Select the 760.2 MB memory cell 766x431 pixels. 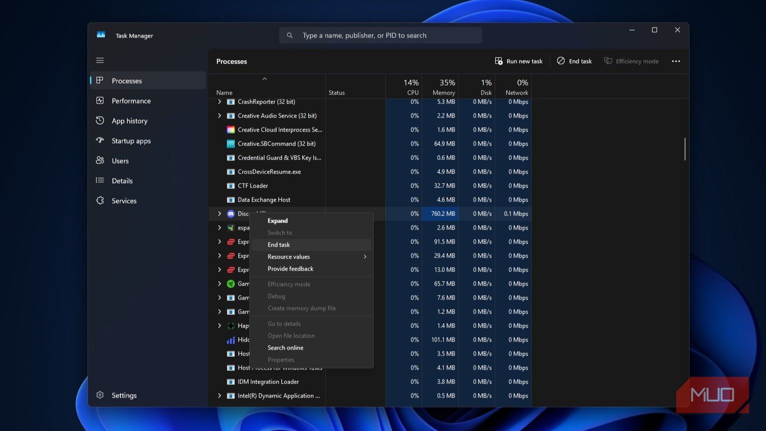pos(440,213)
